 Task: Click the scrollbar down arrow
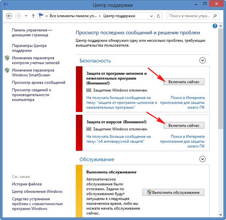pyautogui.click(x=221, y=215)
